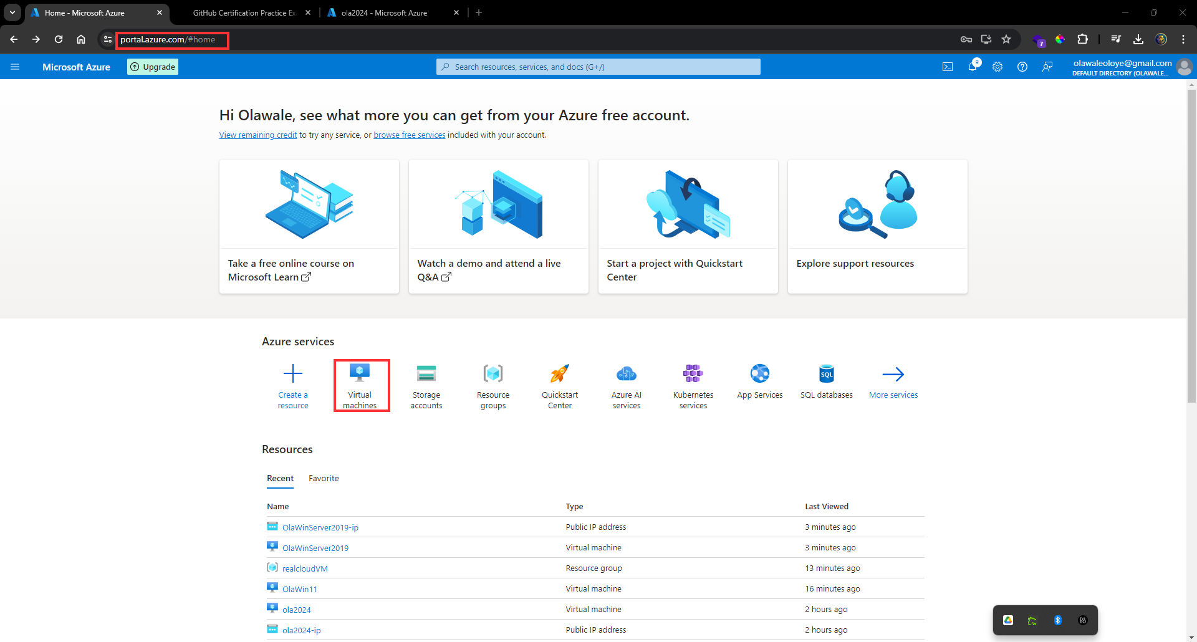The width and height of the screenshot is (1197, 642).
Task: Open OlaWinServer2019 virtual machine
Action: click(x=315, y=548)
